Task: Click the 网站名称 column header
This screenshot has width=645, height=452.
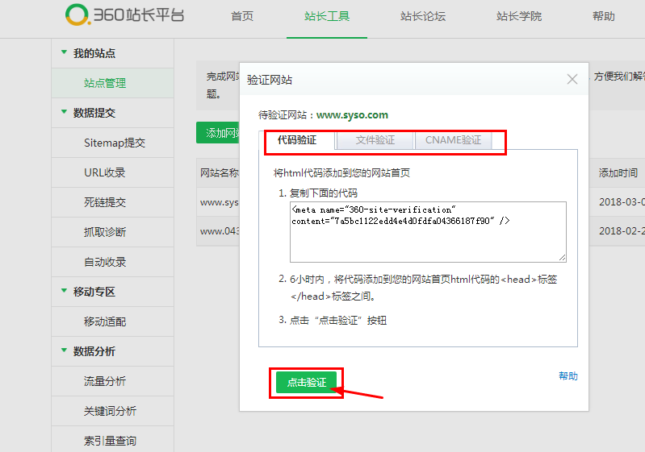Action: (220, 173)
